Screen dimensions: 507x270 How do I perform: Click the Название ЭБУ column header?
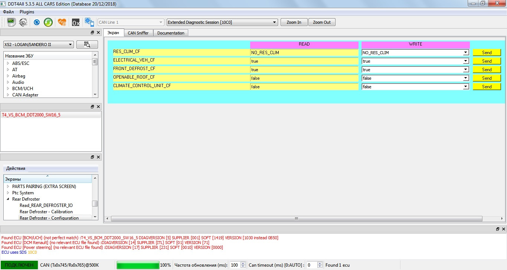(48, 56)
